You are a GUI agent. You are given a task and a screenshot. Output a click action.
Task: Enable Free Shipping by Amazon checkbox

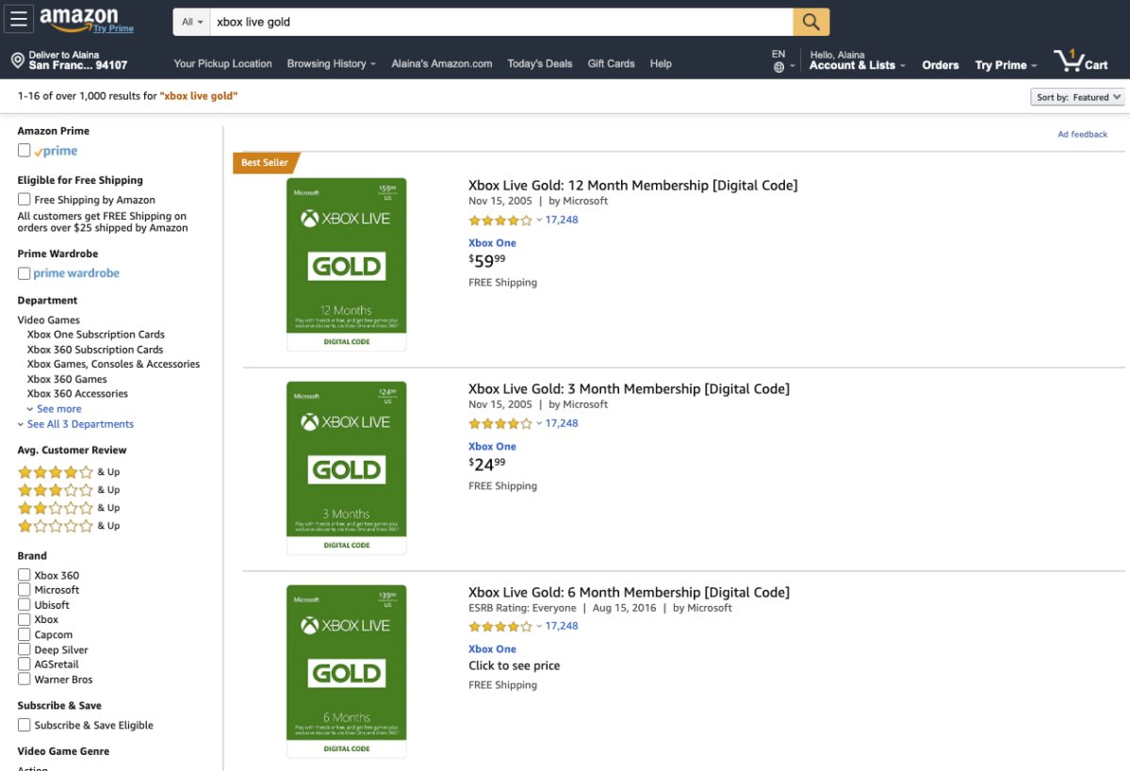(x=24, y=199)
